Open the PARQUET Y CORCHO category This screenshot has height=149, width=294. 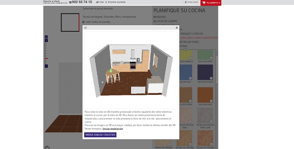pos(191,34)
